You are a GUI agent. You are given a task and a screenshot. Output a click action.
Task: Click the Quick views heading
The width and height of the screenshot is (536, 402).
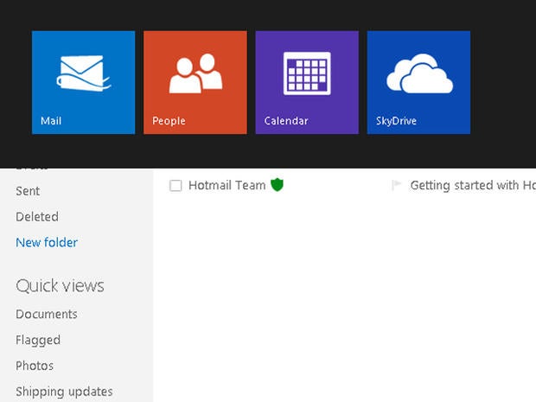[x=60, y=286]
